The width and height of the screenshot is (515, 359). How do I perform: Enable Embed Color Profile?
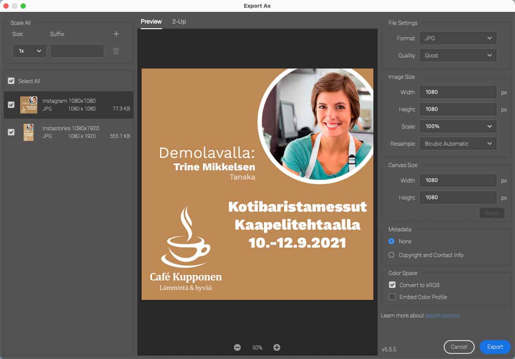pyautogui.click(x=392, y=297)
